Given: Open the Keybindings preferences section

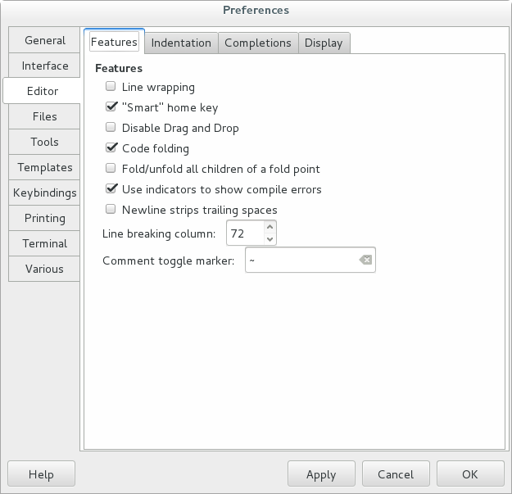Looking at the screenshot, I should point(45,193).
